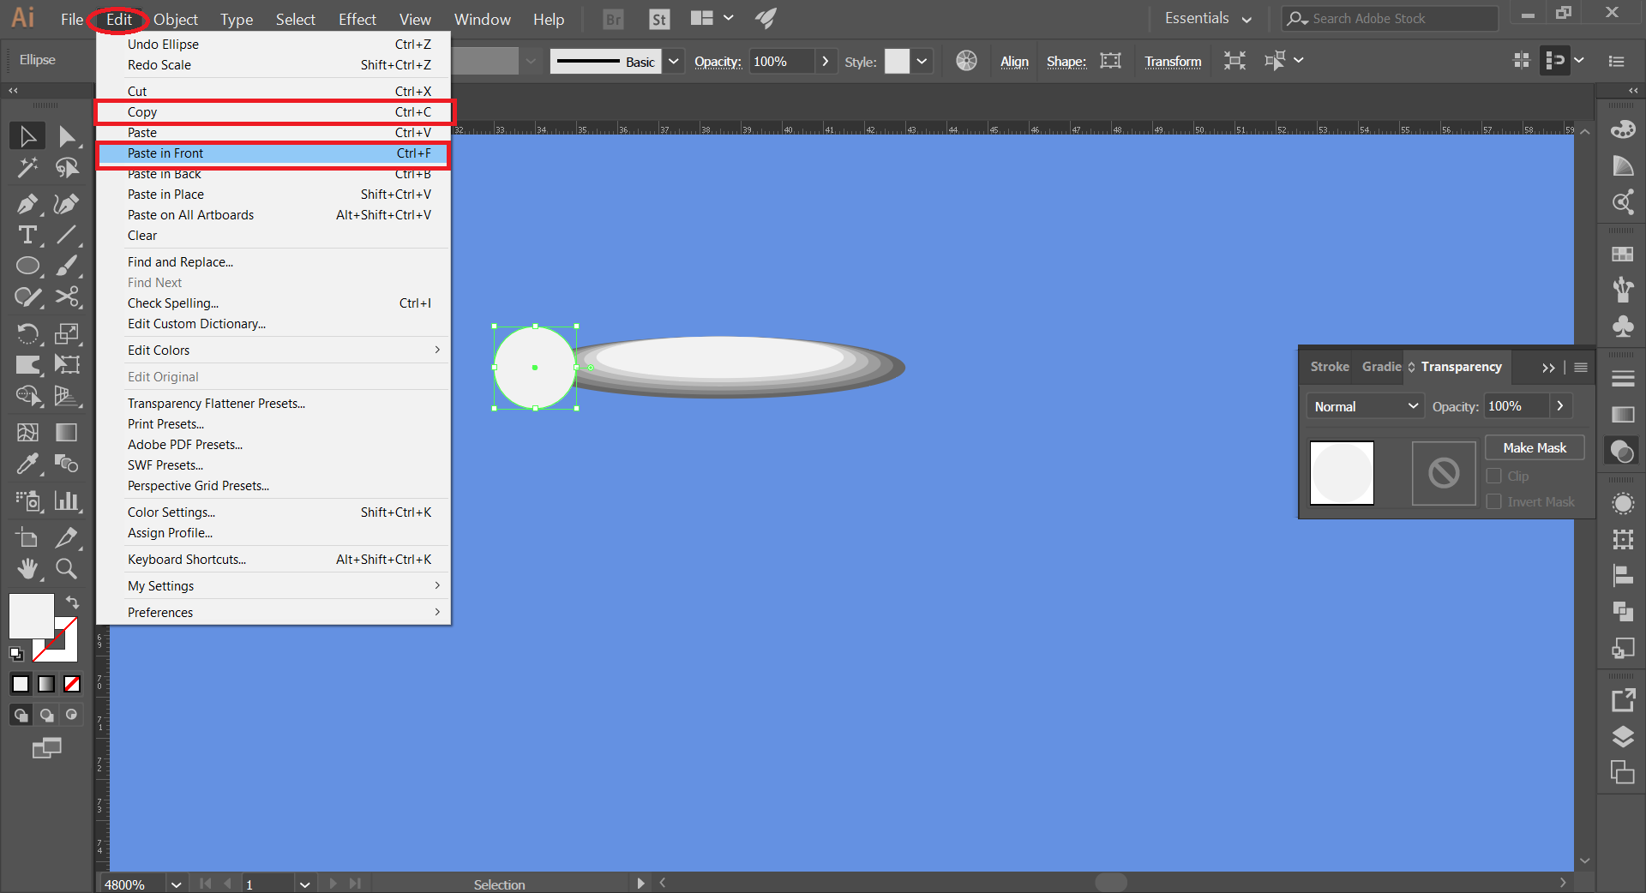
Task: Select the Blend tool
Action: pyautogui.click(x=67, y=464)
